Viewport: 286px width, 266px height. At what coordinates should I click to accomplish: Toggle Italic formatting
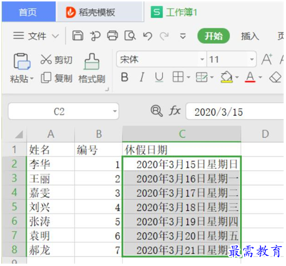click(x=142, y=77)
